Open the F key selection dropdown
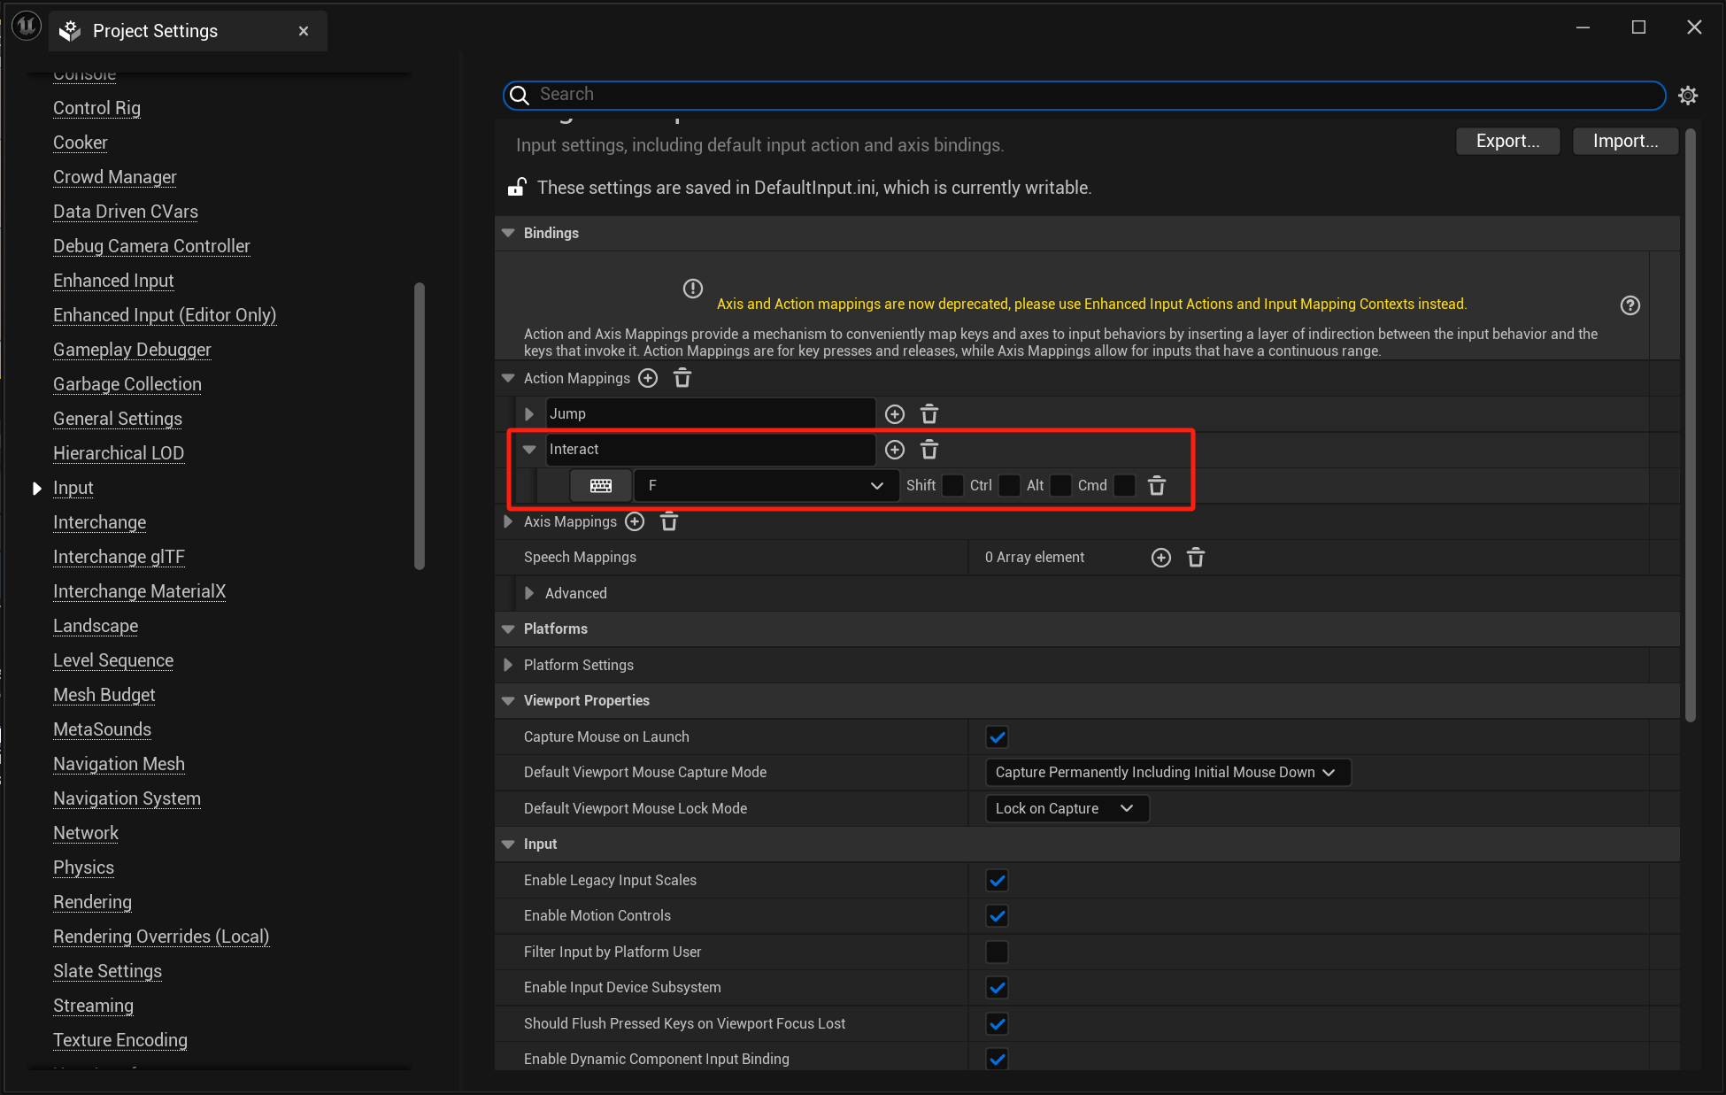 [x=767, y=486]
